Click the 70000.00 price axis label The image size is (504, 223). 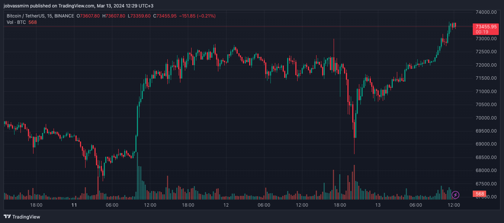coord(486,118)
